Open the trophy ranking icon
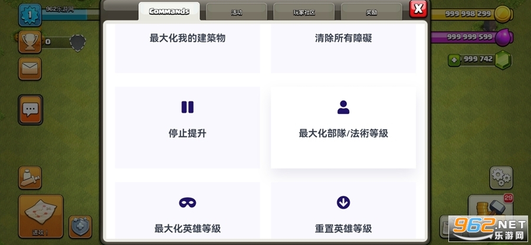 tap(30, 42)
